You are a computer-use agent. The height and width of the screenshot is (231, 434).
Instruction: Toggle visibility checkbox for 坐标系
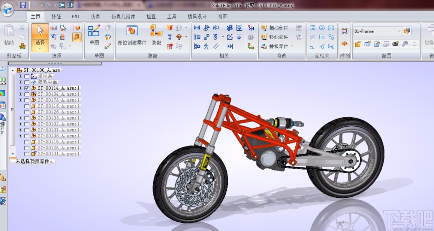27,76
